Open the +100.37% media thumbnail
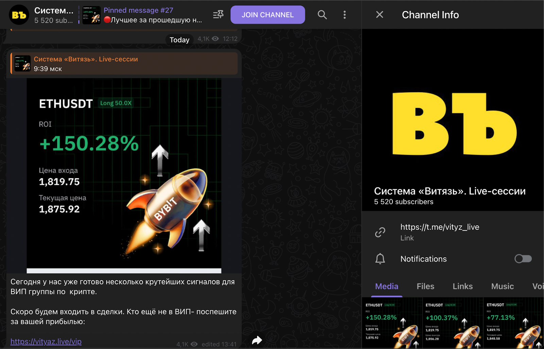The width and height of the screenshot is (544, 349). [453, 323]
